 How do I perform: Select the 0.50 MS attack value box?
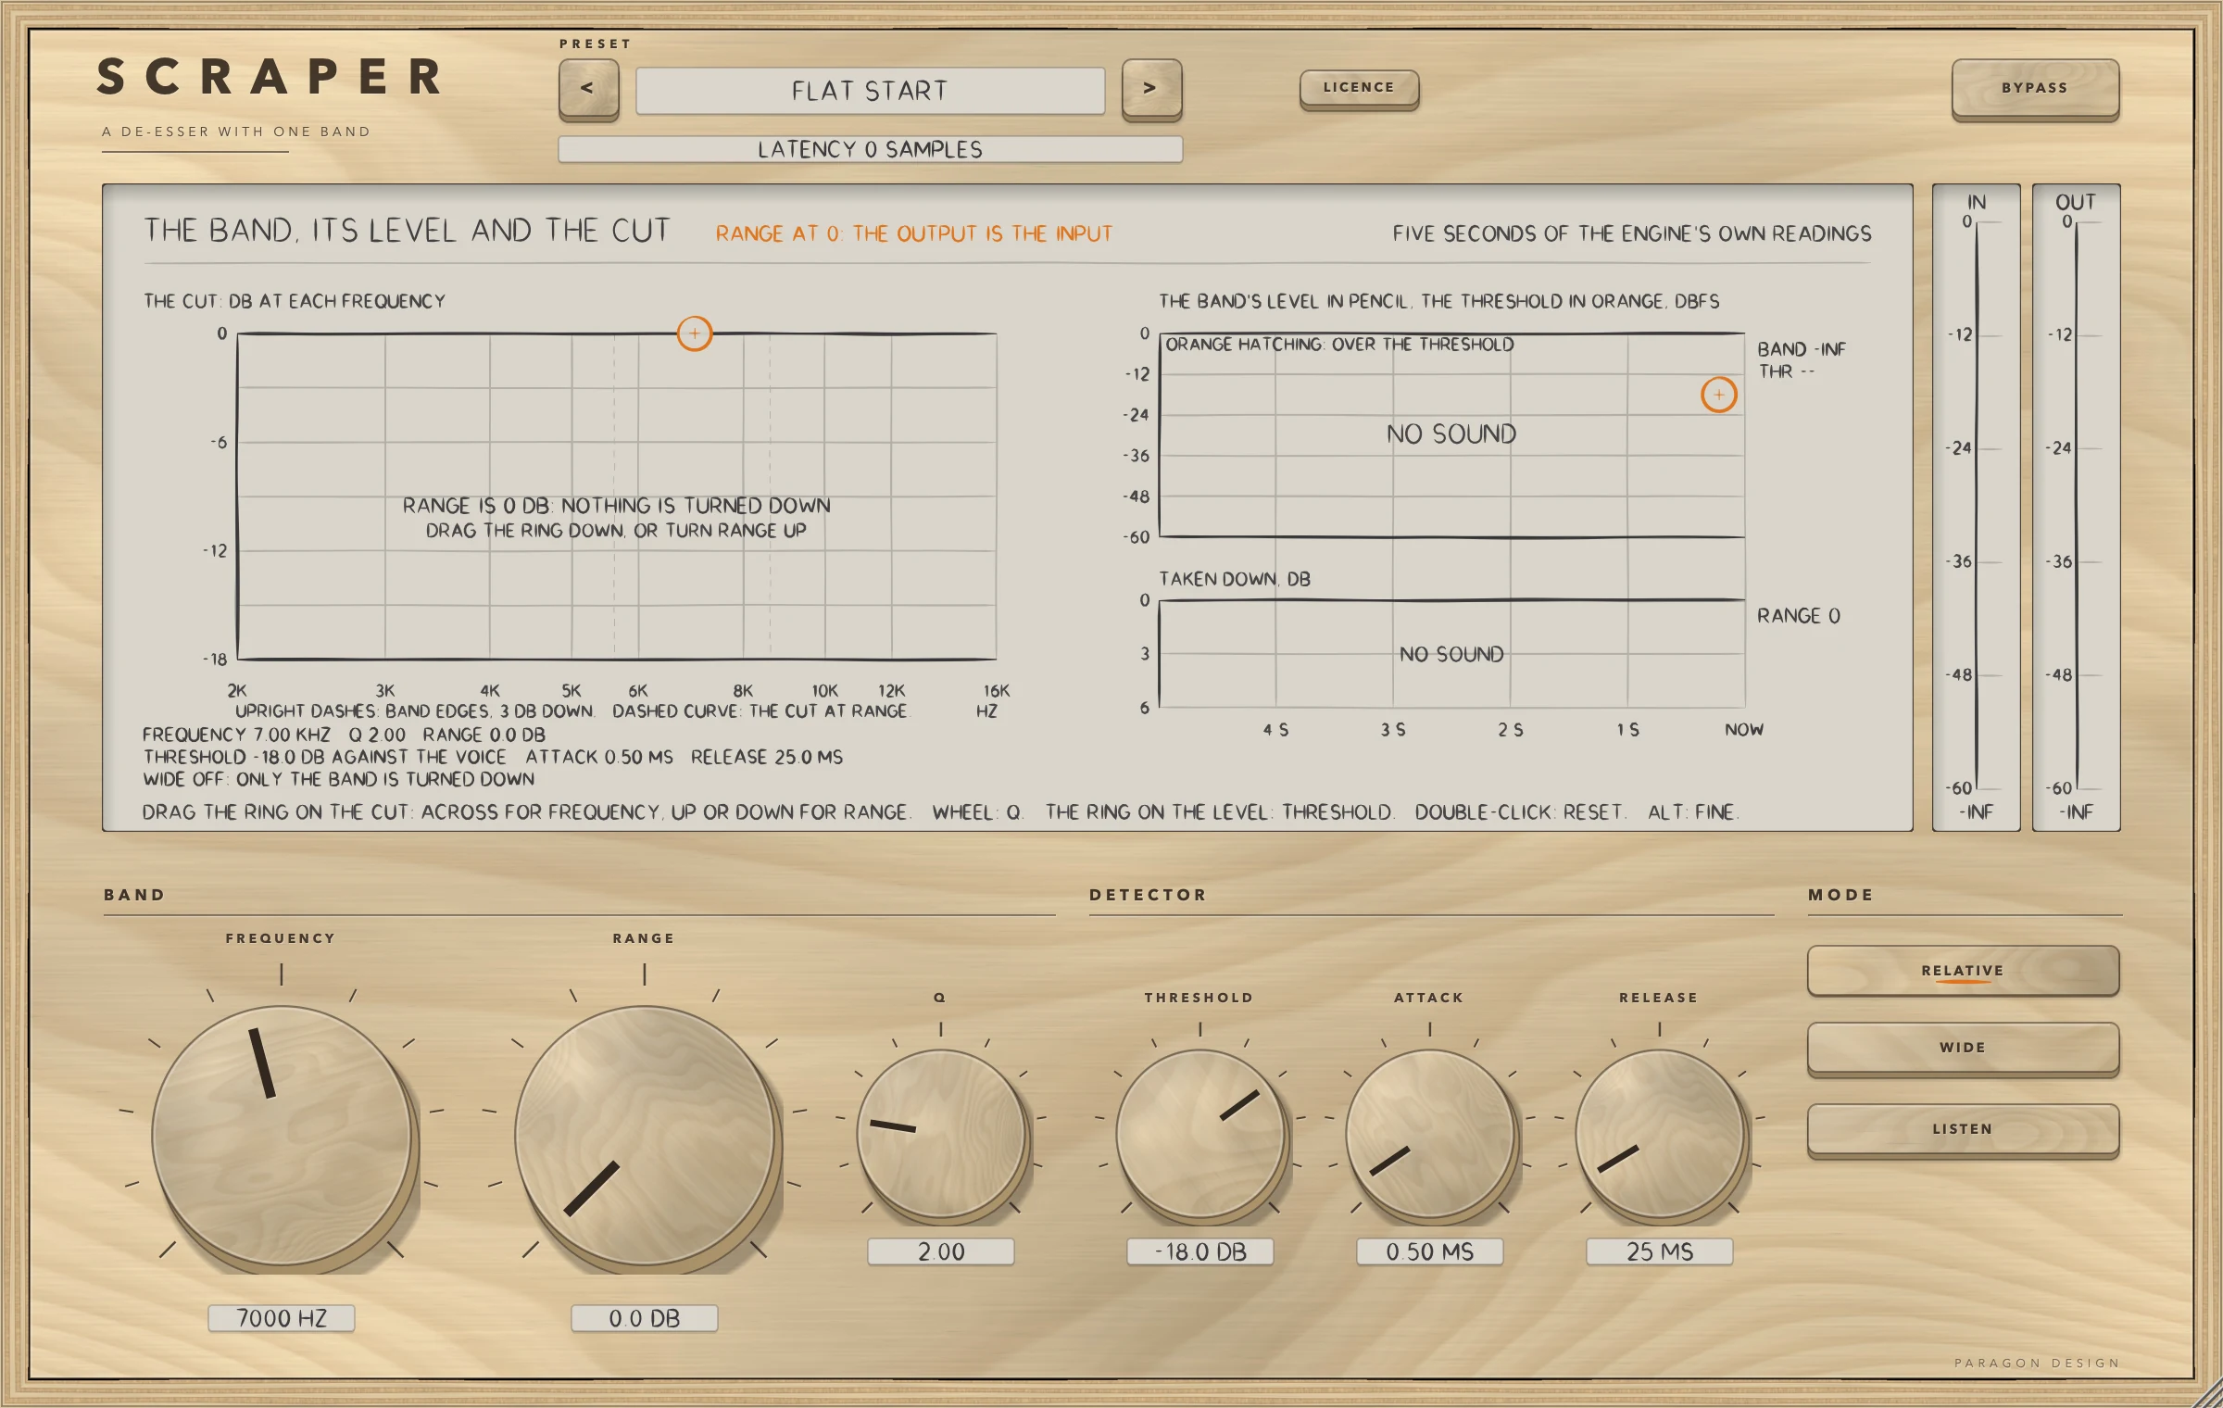pos(1430,1251)
